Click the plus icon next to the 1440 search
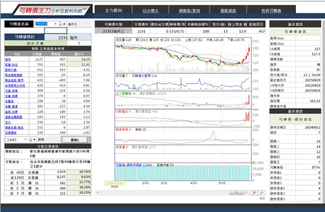 click(x=34, y=139)
